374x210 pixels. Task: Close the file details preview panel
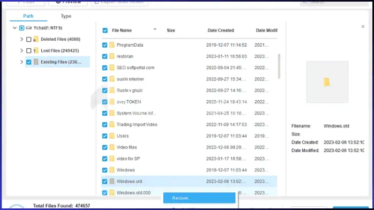(x=363, y=26)
